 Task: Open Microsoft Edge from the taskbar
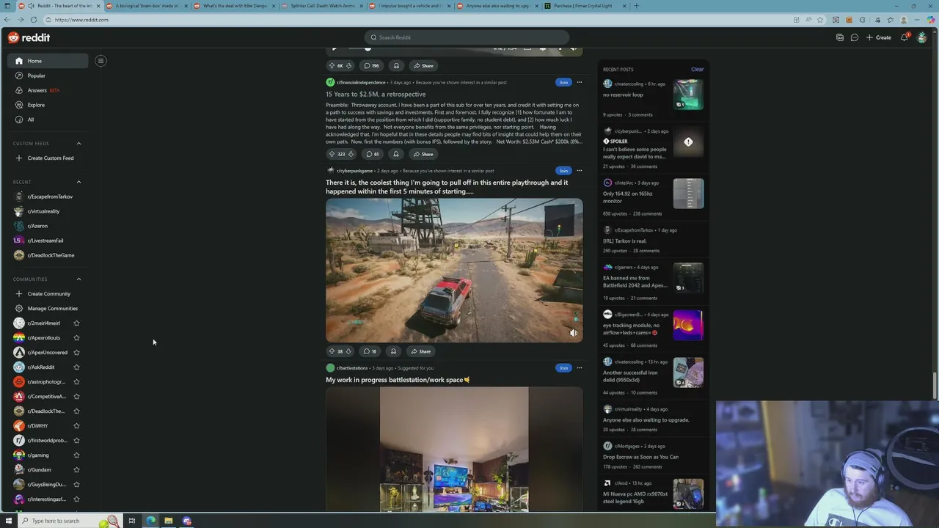[150, 521]
